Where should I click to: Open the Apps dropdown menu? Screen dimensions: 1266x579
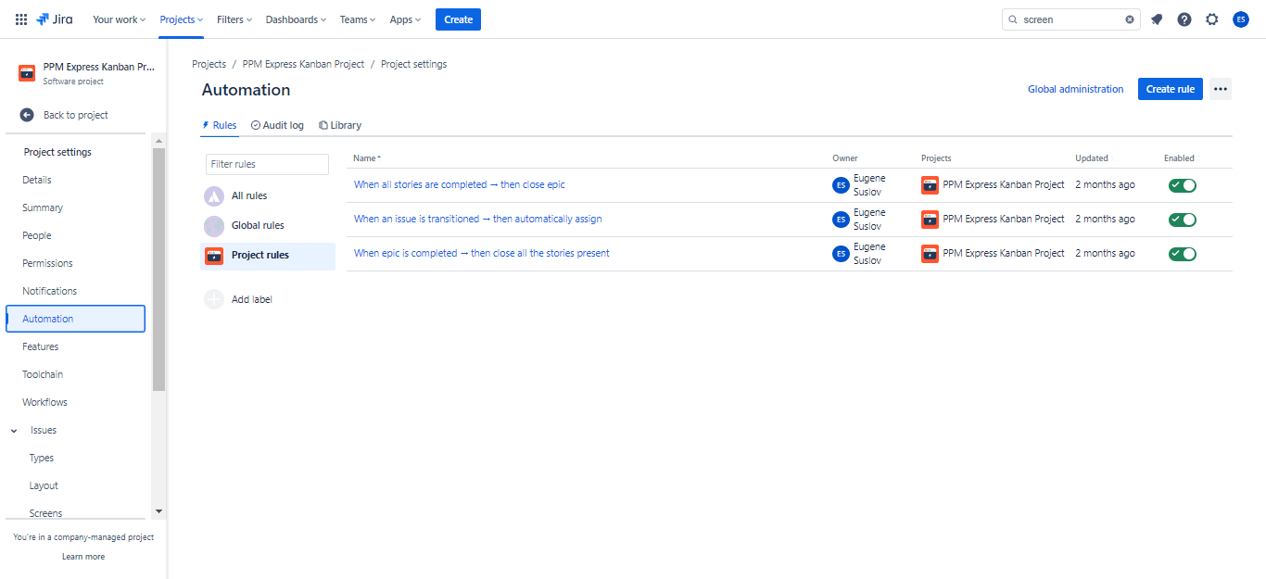click(405, 19)
